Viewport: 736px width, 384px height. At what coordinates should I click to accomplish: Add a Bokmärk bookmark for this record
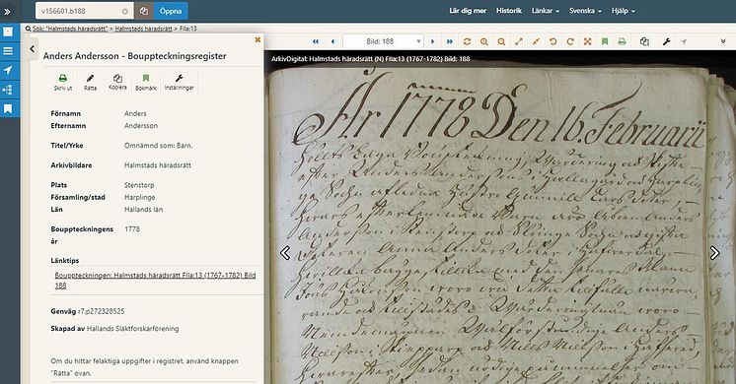(x=146, y=82)
